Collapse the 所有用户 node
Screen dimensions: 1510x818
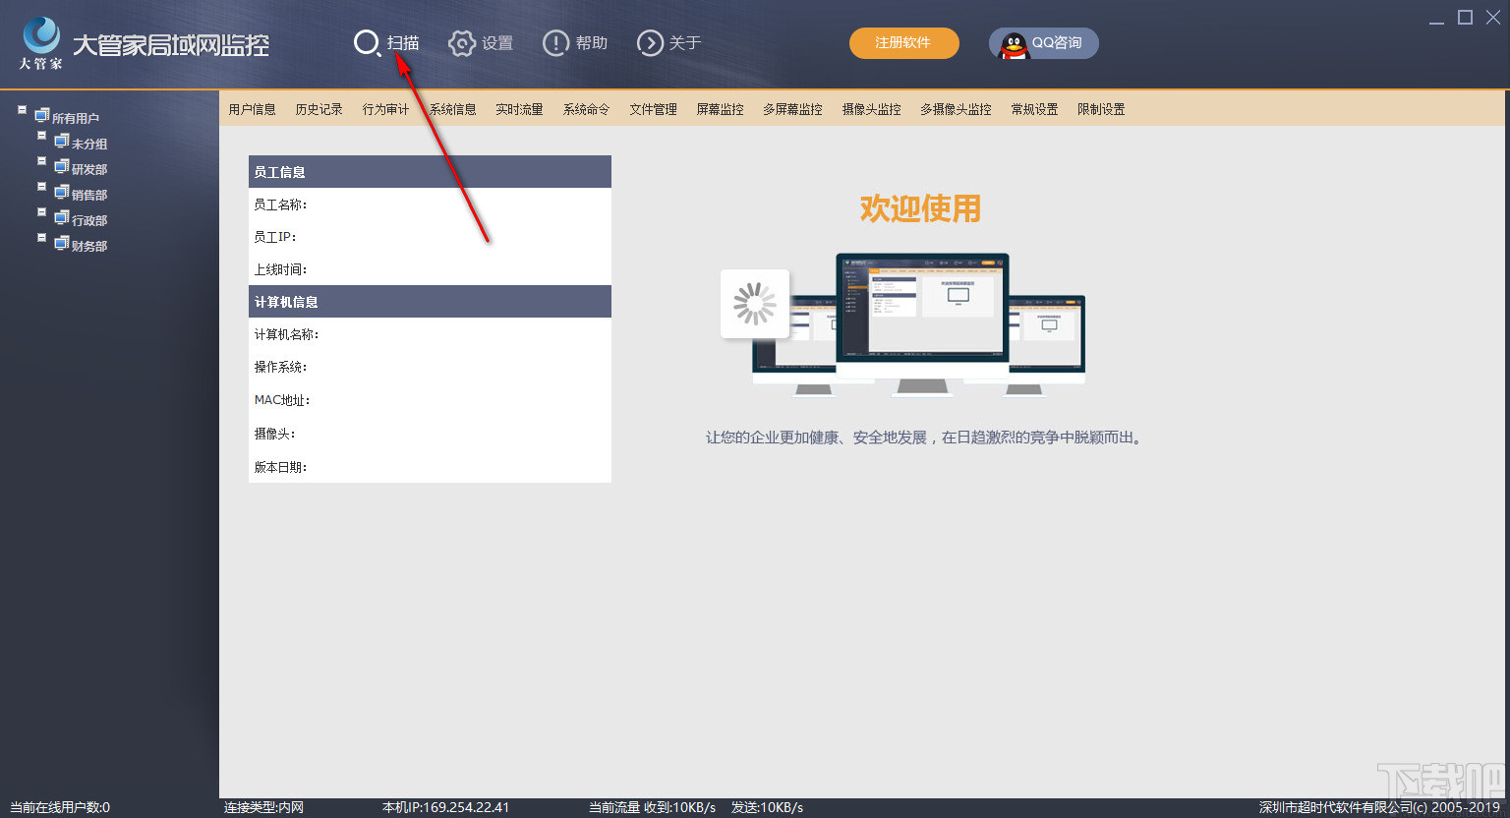pyautogui.click(x=22, y=109)
